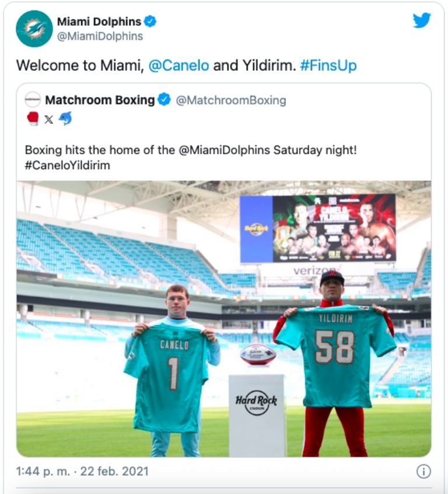Screen dimensions: 448x494
Task: Click the boxing glove emoji
Action: (33, 119)
